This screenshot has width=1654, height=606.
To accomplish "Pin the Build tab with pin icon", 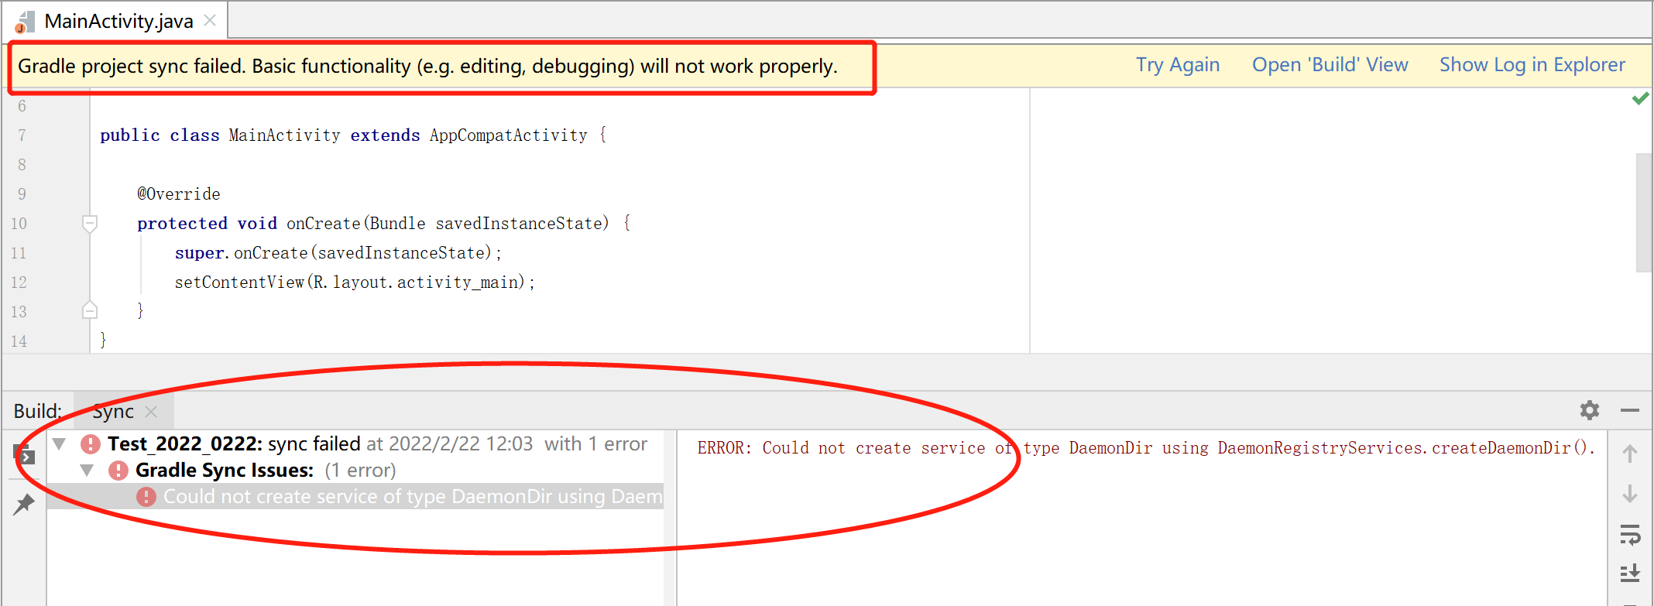I will [x=24, y=504].
